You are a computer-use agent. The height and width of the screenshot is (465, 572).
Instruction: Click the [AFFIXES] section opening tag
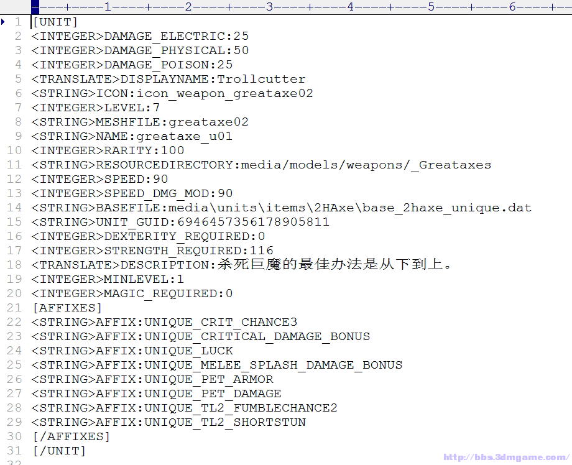(x=67, y=308)
